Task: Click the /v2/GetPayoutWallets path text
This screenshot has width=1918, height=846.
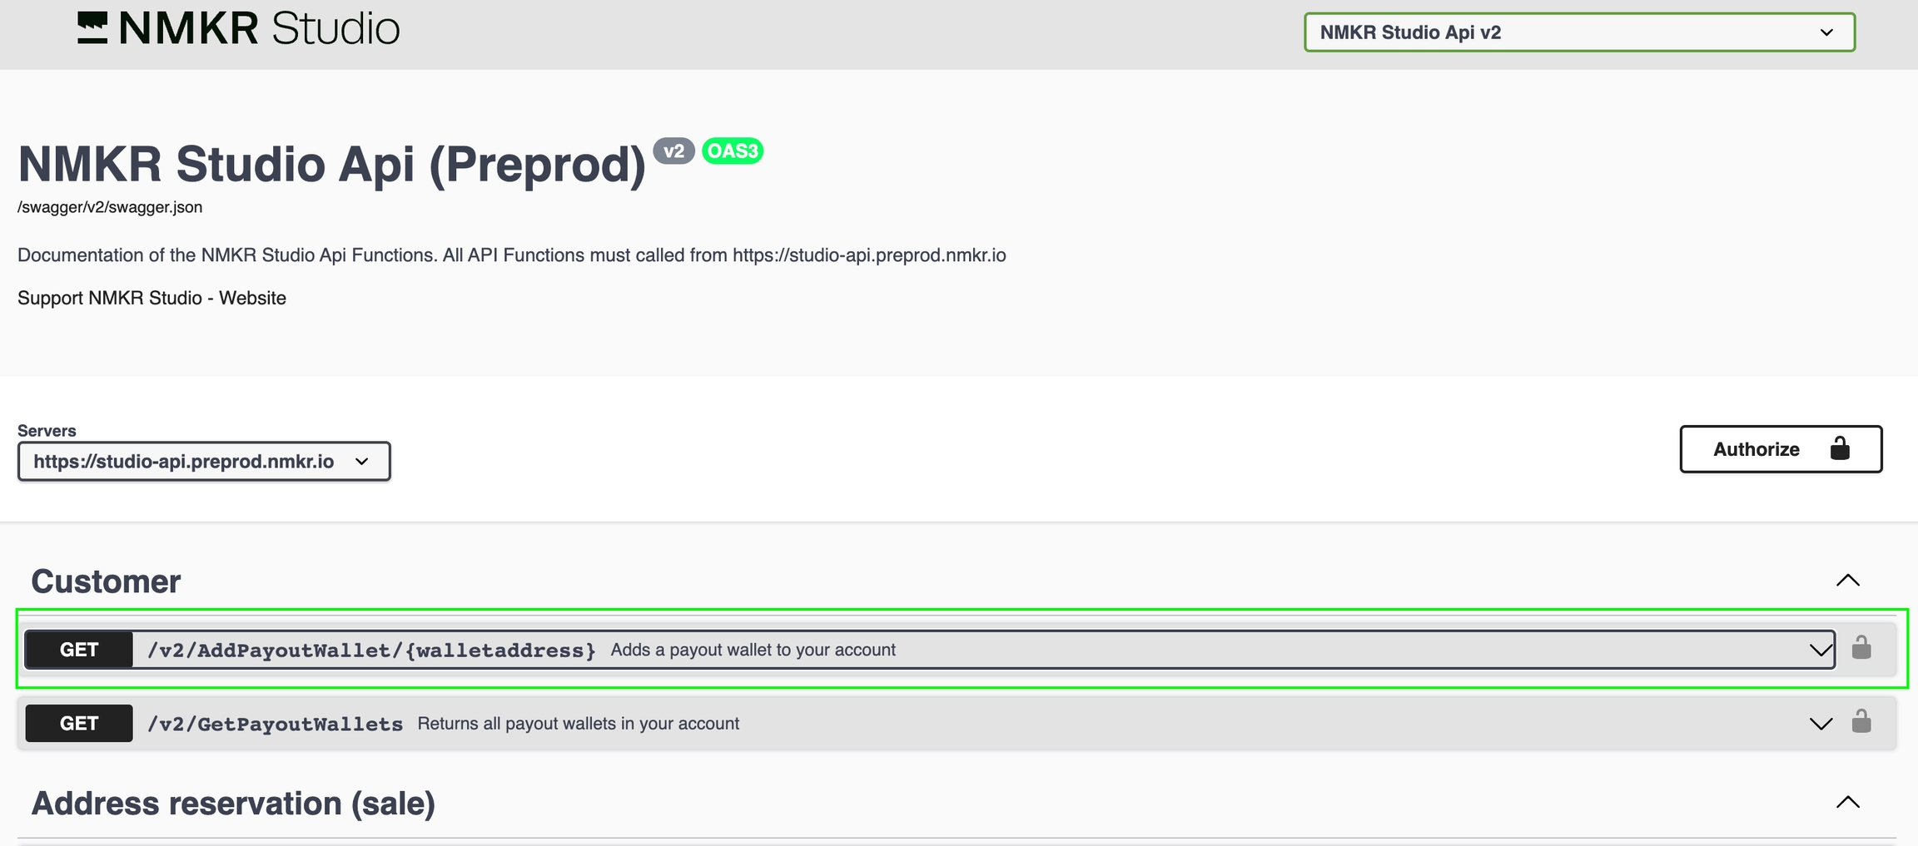Action: tap(275, 725)
